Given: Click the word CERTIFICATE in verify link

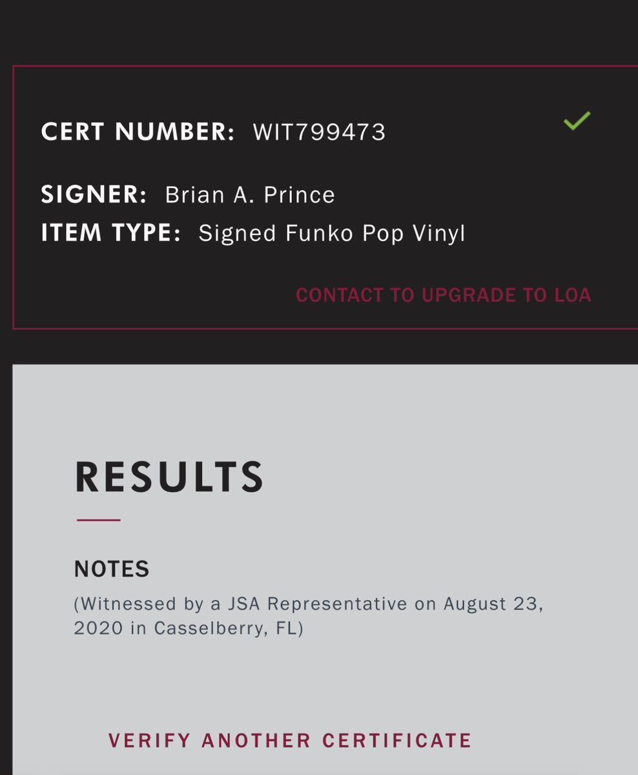Looking at the screenshot, I should (x=396, y=740).
